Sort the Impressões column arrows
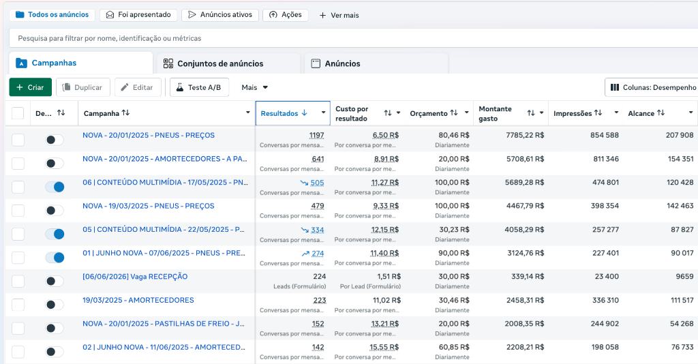698x364 pixels. [598, 113]
